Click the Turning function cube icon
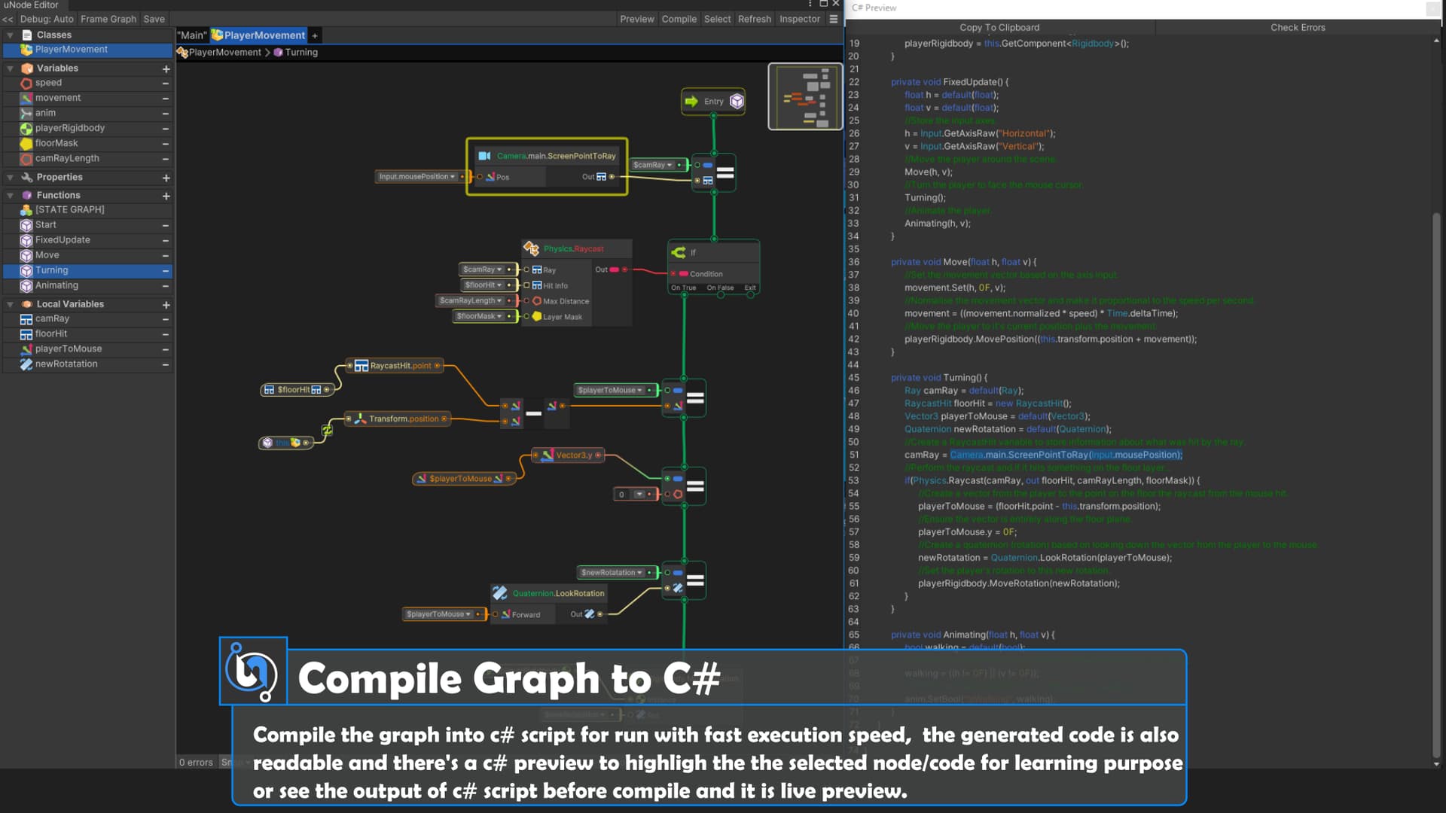Screen dimensions: 1446x813 coord(26,270)
